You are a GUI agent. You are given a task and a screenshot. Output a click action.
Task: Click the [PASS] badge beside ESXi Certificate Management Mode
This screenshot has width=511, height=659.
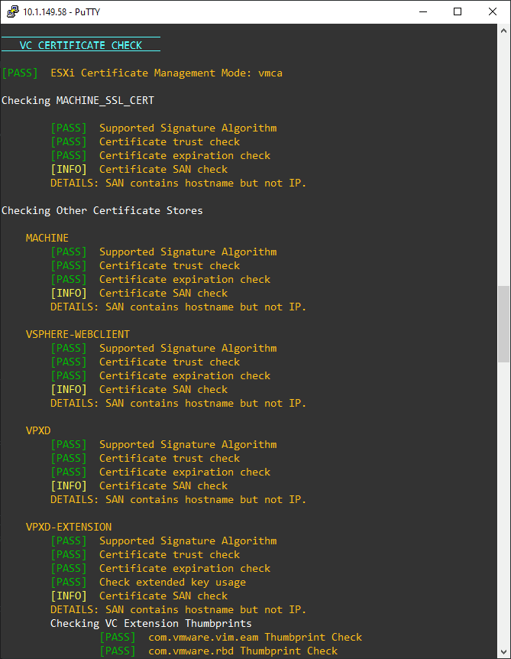click(19, 73)
